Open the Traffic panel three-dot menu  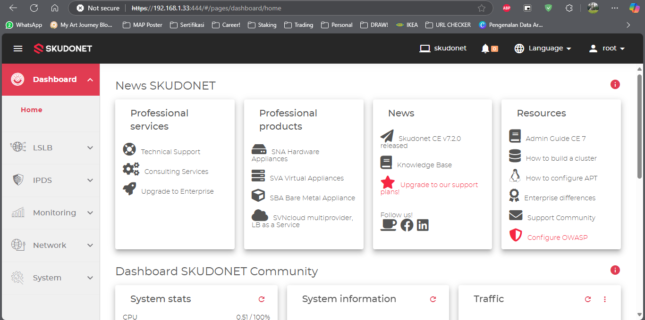pos(605,299)
